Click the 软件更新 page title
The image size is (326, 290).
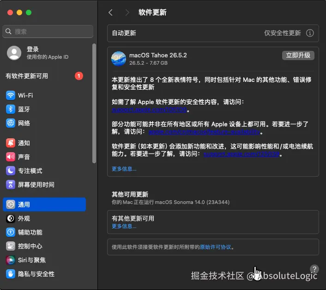152,12
